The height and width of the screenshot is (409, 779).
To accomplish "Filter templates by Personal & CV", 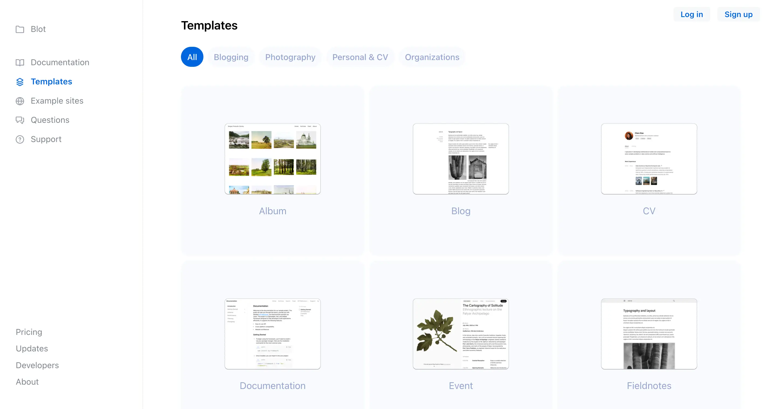I will [360, 57].
